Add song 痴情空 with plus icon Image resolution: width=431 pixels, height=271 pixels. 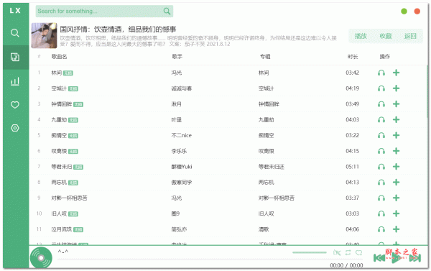(x=396, y=135)
